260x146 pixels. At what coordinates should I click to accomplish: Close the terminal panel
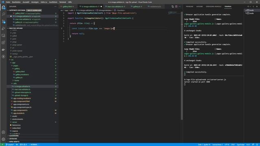pos(257,6)
